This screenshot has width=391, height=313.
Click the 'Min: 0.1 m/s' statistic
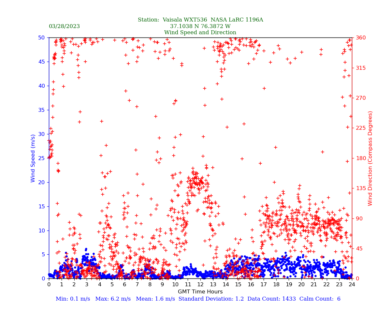click(73, 299)
